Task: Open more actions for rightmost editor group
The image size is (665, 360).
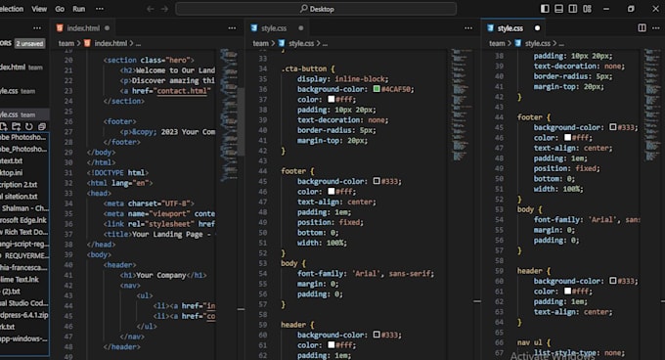Action: click(x=655, y=28)
